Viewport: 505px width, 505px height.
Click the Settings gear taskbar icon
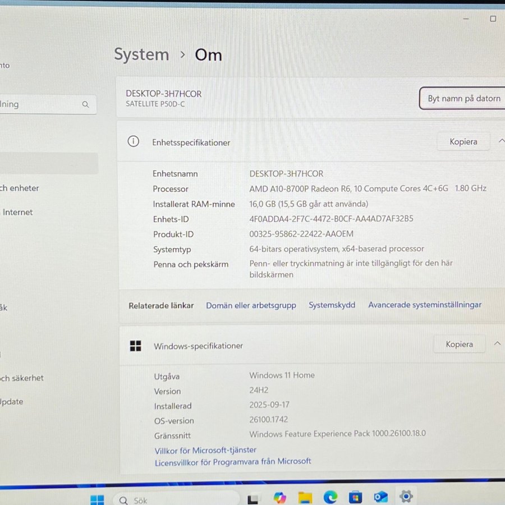click(x=406, y=497)
